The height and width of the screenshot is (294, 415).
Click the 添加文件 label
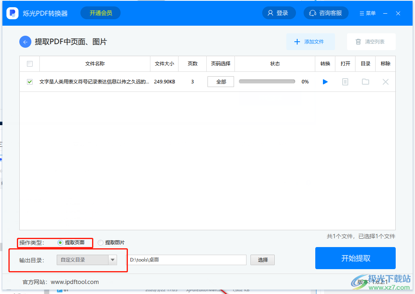coord(314,42)
